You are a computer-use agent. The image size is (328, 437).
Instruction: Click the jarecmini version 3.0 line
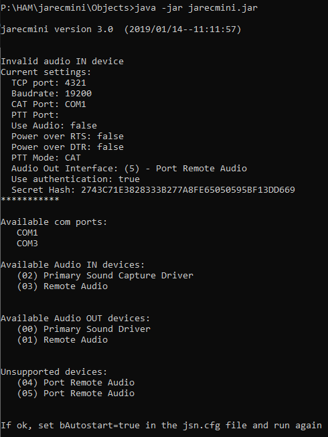[x=121, y=29]
